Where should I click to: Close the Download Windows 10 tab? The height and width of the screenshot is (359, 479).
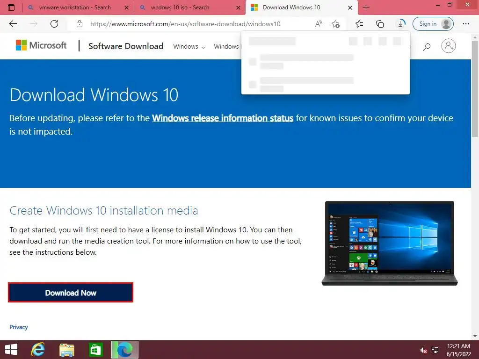[350, 7]
